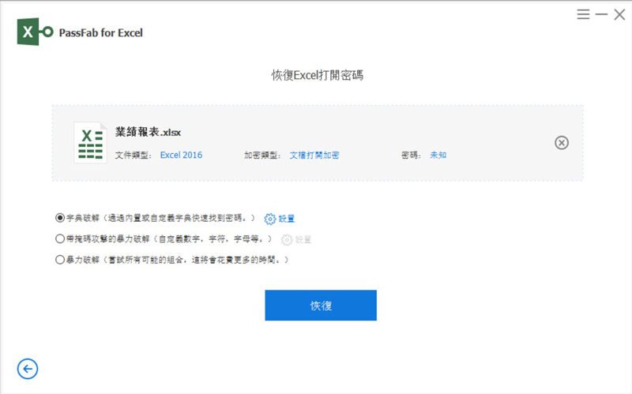Click the Excel 2016 file type value
The height and width of the screenshot is (394, 632).
pyautogui.click(x=181, y=155)
